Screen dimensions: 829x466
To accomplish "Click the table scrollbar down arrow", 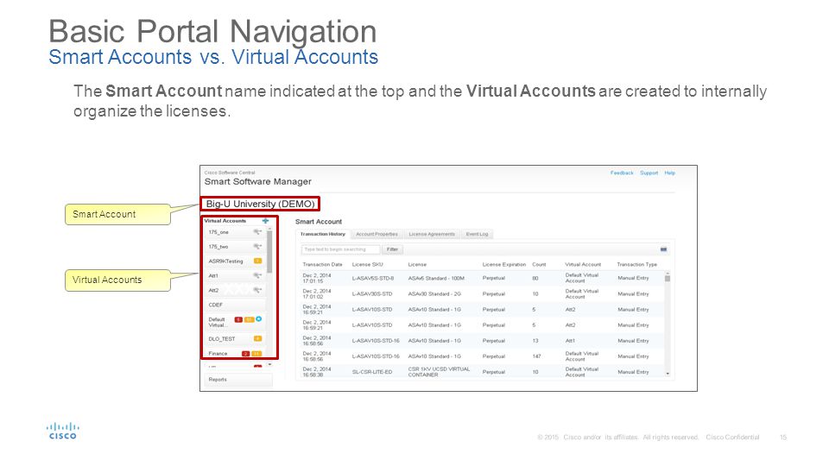I will (x=668, y=374).
